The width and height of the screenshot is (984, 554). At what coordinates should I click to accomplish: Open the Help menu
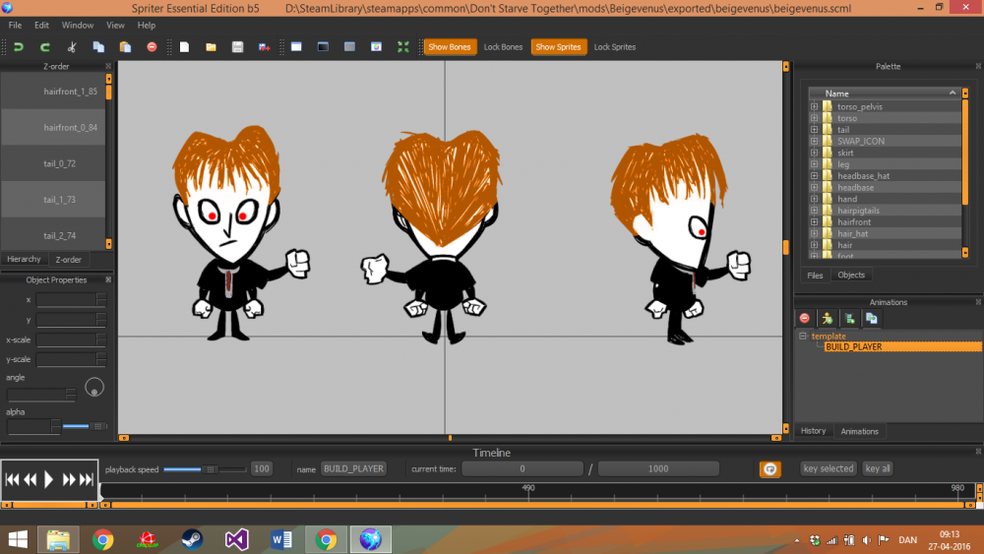click(x=147, y=26)
